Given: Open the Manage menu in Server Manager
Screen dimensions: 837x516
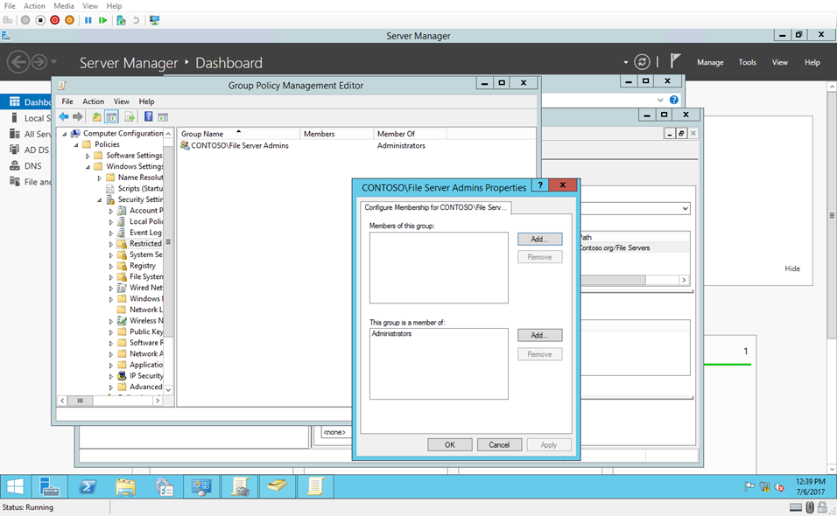Looking at the screenshot, I should [x=711, y=62].
